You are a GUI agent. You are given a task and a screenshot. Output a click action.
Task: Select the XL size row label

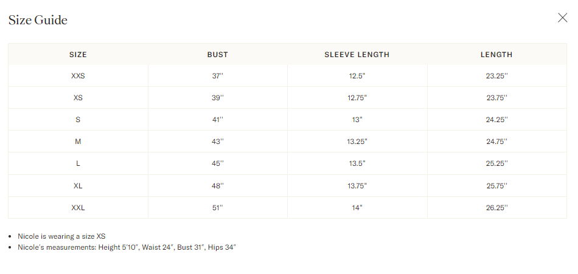78,185
